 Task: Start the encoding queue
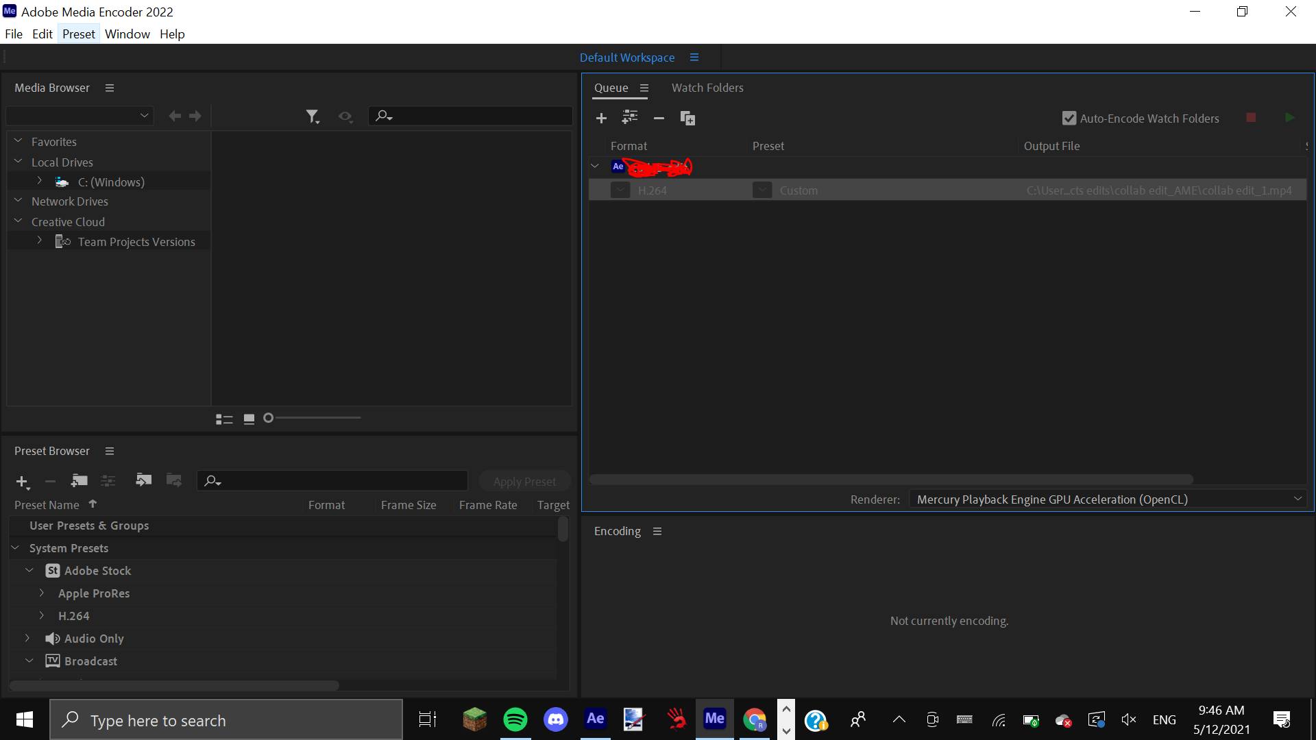[x=1290, y=117]
